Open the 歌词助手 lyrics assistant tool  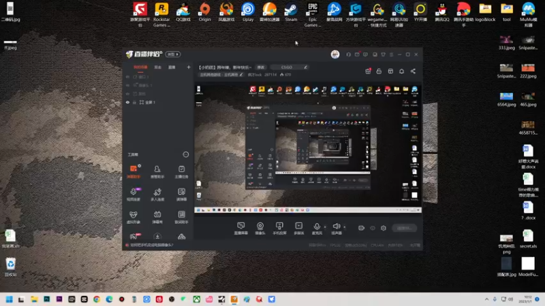pyautogui.click(x=181, y=217)
